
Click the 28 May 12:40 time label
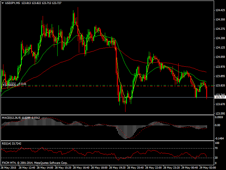(x=27, y=168)
